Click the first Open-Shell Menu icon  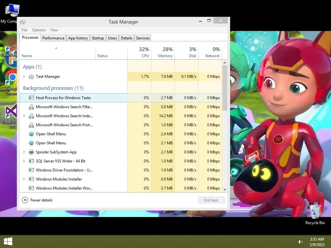pos(31,134)
